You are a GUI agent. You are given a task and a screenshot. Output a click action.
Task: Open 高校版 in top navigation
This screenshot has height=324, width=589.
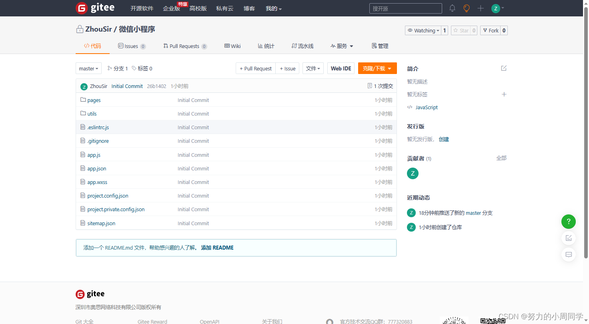[x=198, y=8]
